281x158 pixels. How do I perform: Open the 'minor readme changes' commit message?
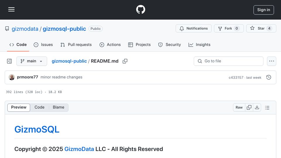61,77
